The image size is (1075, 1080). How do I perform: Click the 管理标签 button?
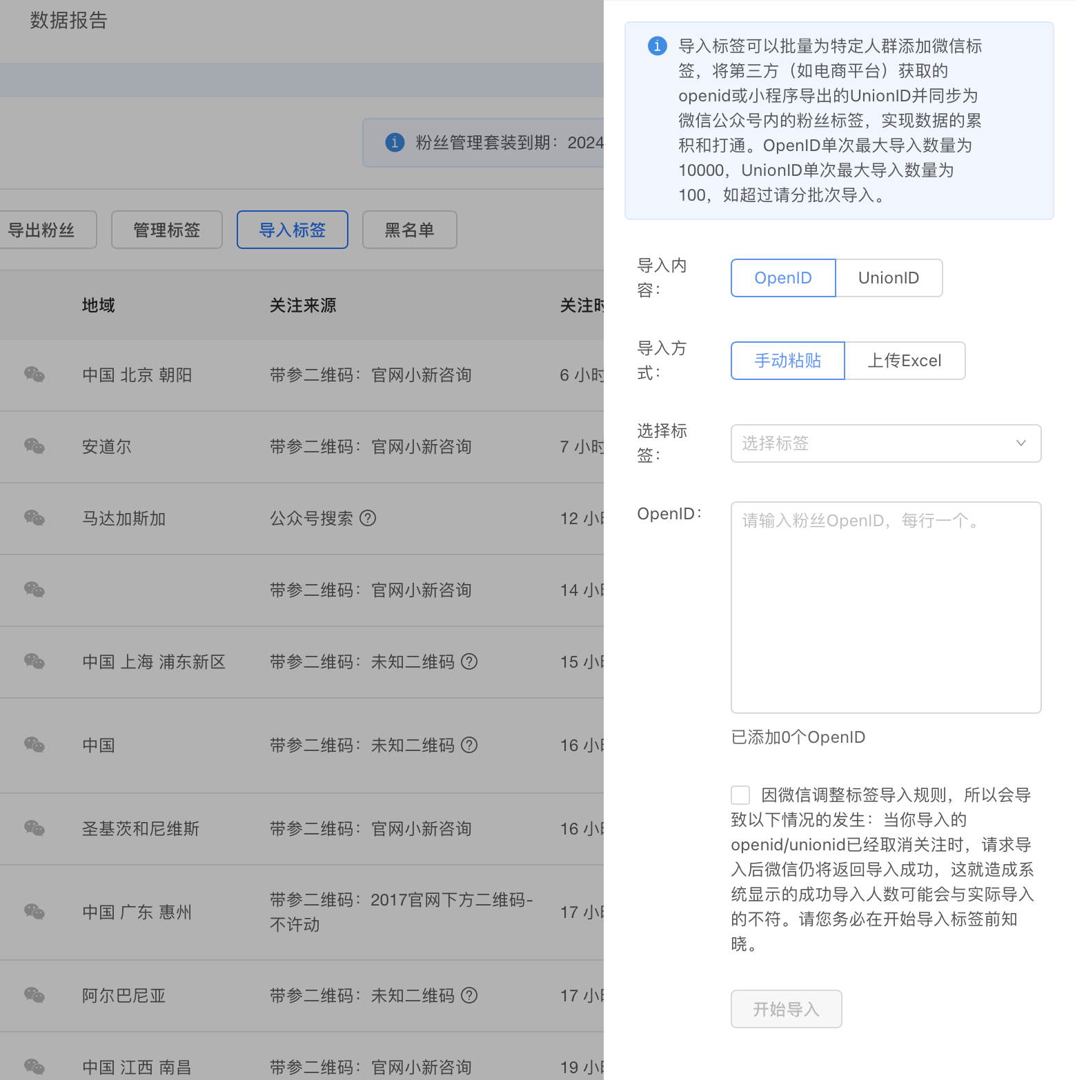coord(167,230)
